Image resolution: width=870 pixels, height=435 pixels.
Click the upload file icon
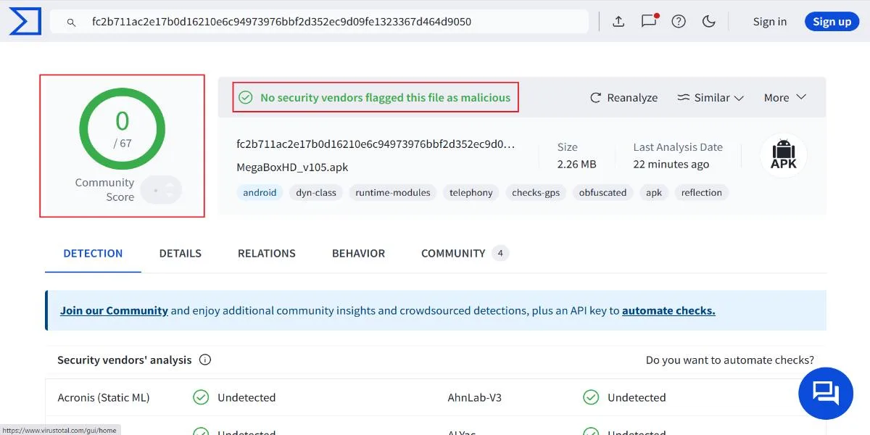point(618,22)
